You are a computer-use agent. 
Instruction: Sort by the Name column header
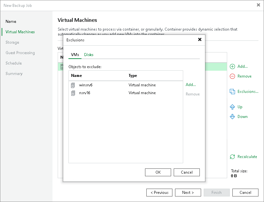[x=77, y=76]
